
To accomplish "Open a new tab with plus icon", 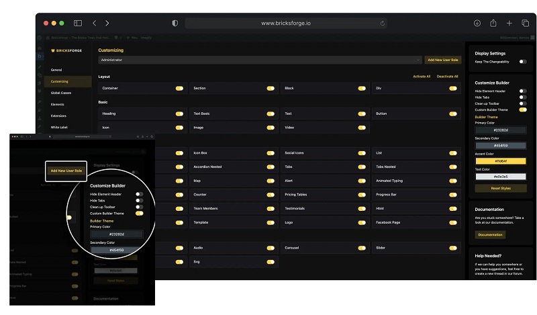I will (x=509, y=23).
